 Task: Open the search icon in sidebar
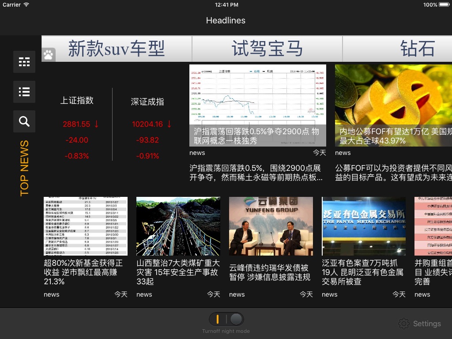click(24, 121)
